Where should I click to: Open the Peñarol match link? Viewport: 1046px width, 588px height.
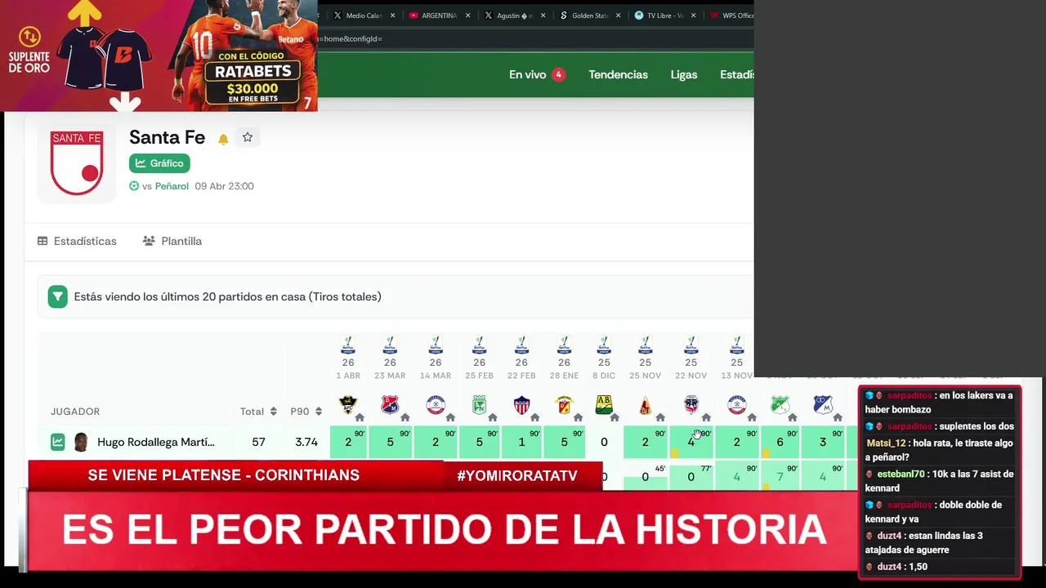click(172, 186)
